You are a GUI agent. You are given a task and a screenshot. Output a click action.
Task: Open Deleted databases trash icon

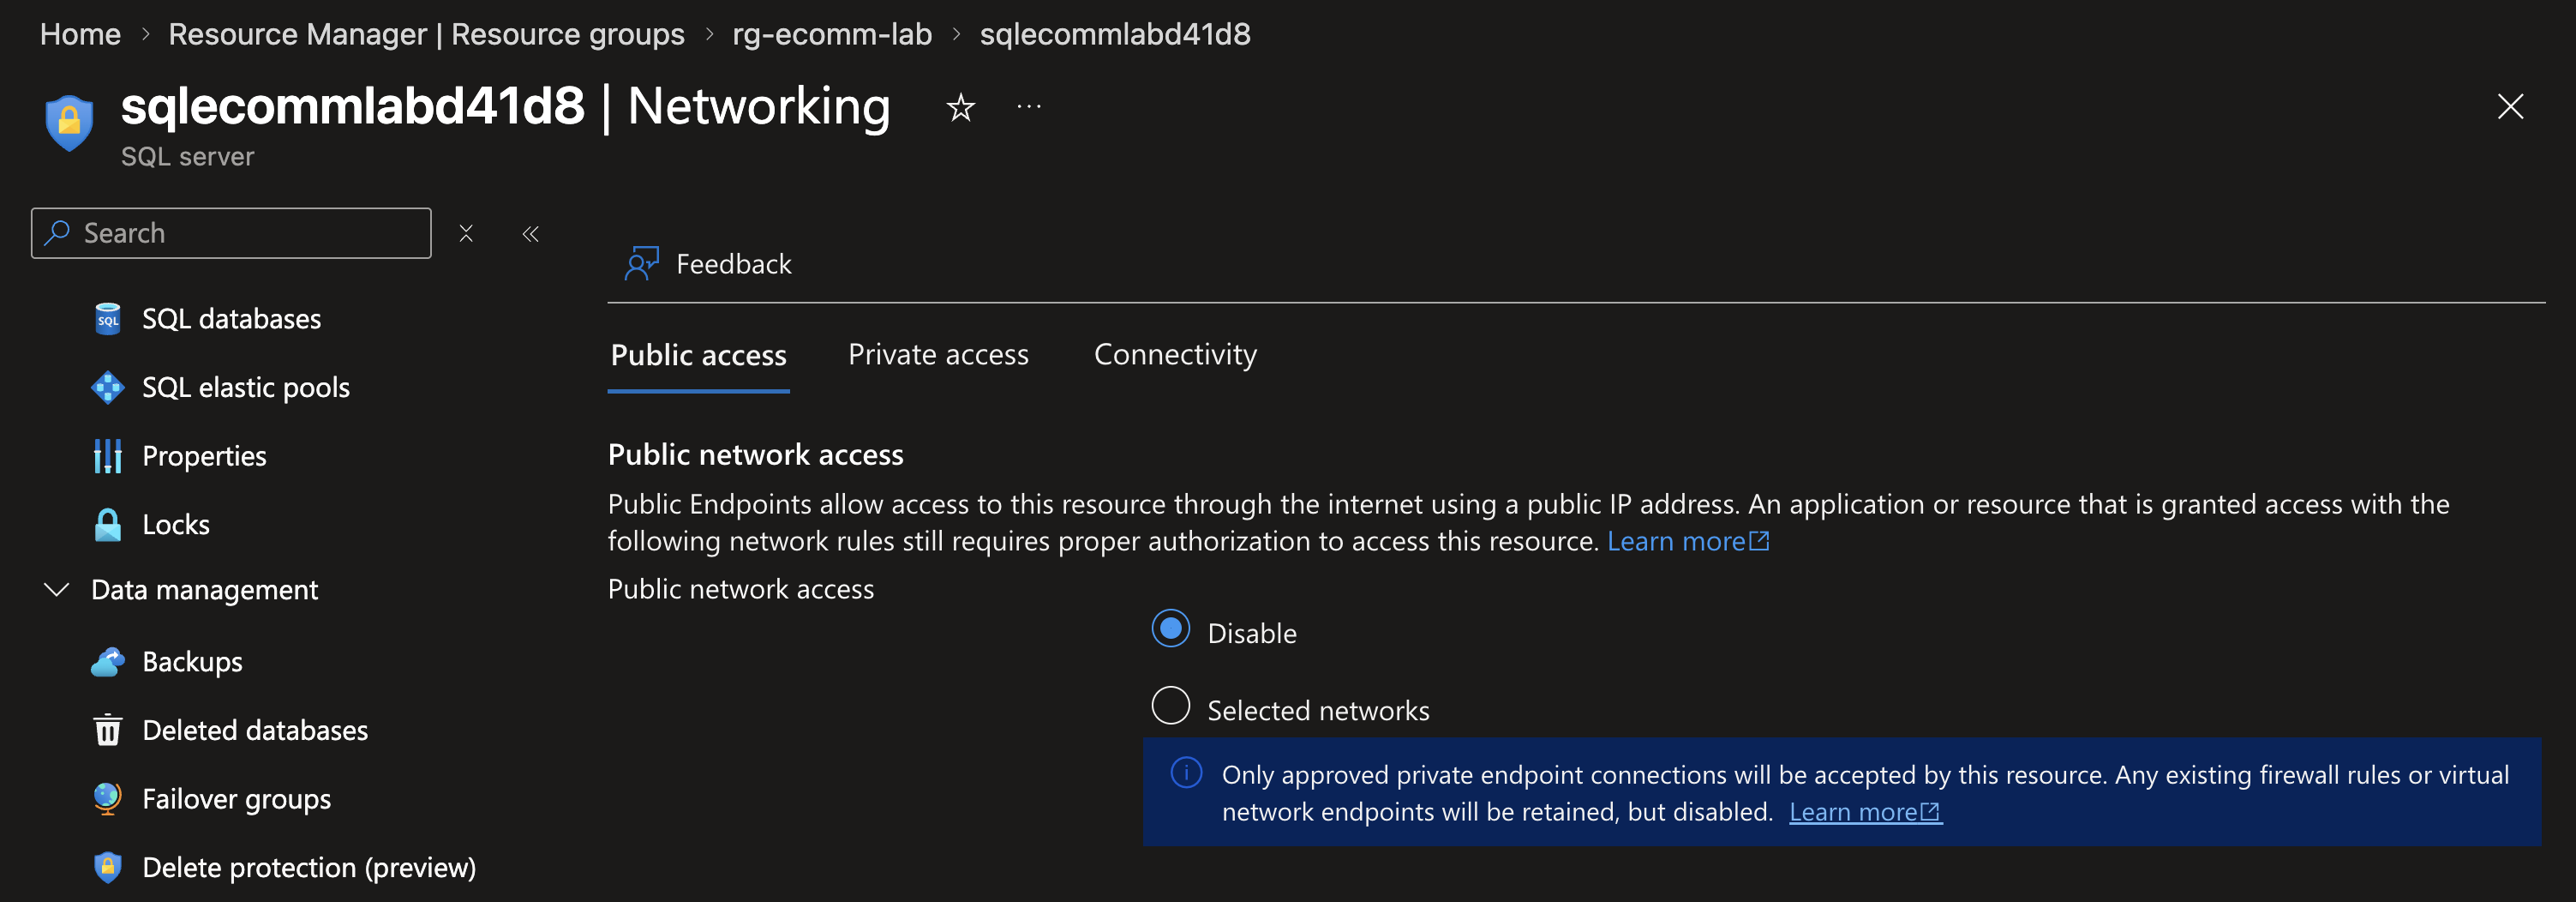pos(108,730)
